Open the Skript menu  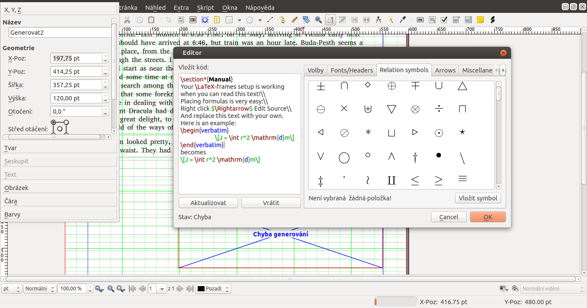point(205,7)
